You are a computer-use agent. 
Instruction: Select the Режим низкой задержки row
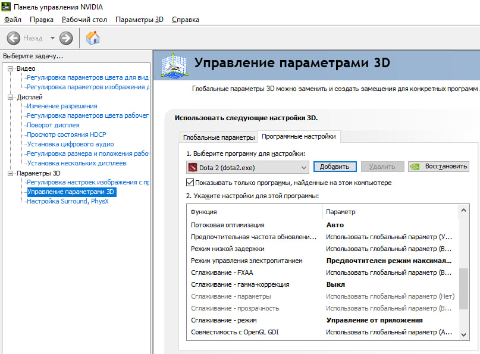[x=322, y=249]
